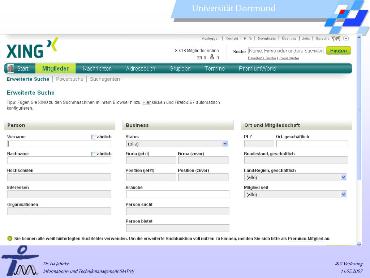Go to the Start tab
Viewport: 370px width, 278px height.
(22, 68)
